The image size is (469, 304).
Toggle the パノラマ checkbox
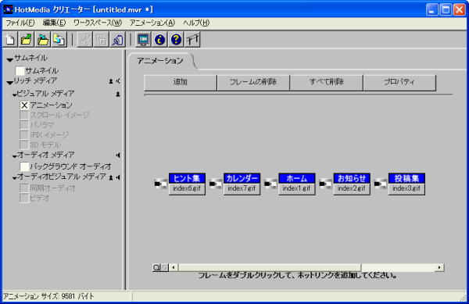point(24,125)
